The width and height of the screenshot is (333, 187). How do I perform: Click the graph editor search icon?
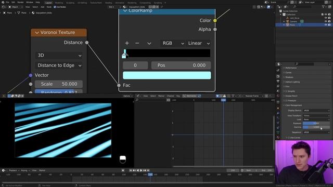[137, 100]
